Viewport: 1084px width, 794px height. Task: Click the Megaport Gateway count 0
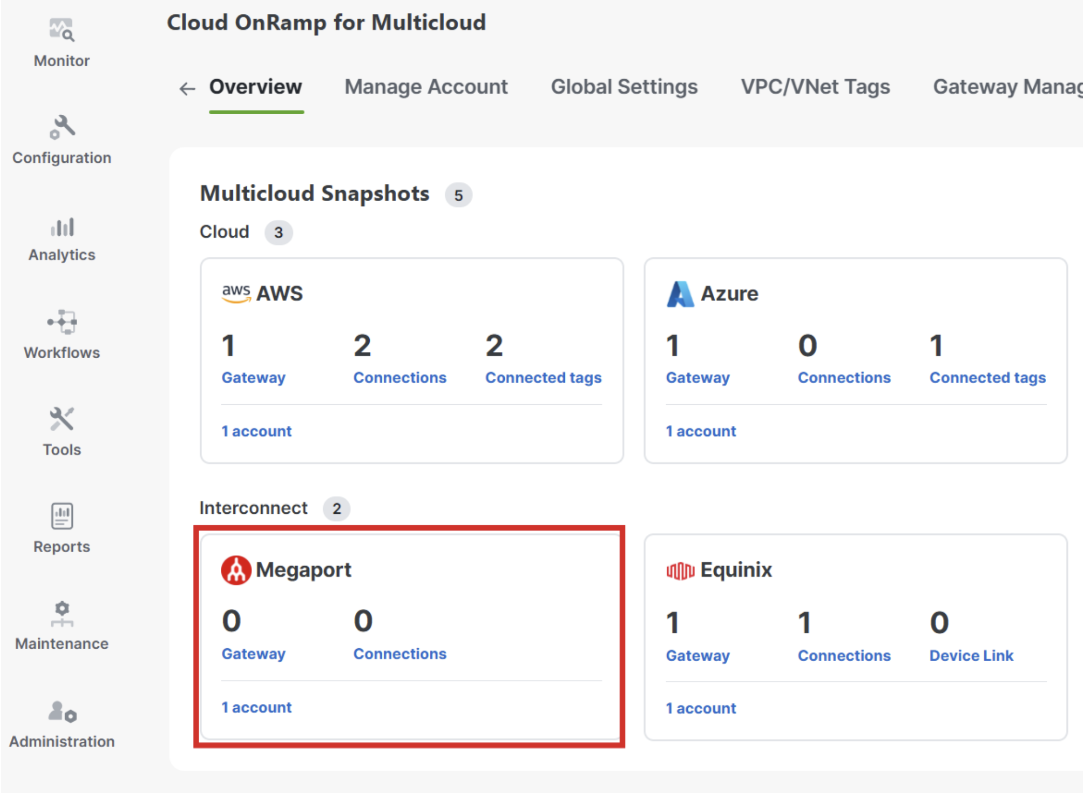[231, 621]
